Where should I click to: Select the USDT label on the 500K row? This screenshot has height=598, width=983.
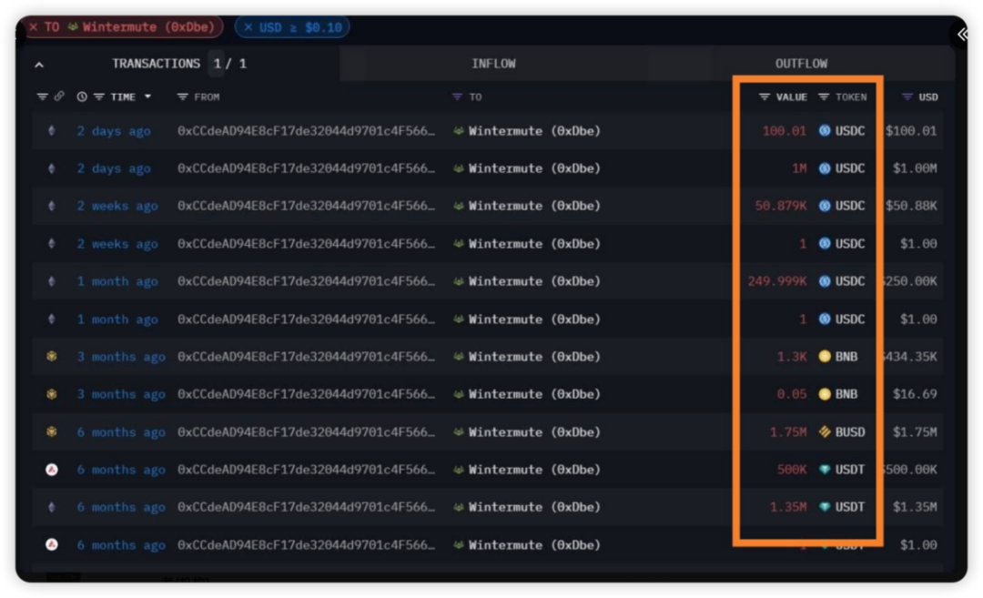coord(850,470)
